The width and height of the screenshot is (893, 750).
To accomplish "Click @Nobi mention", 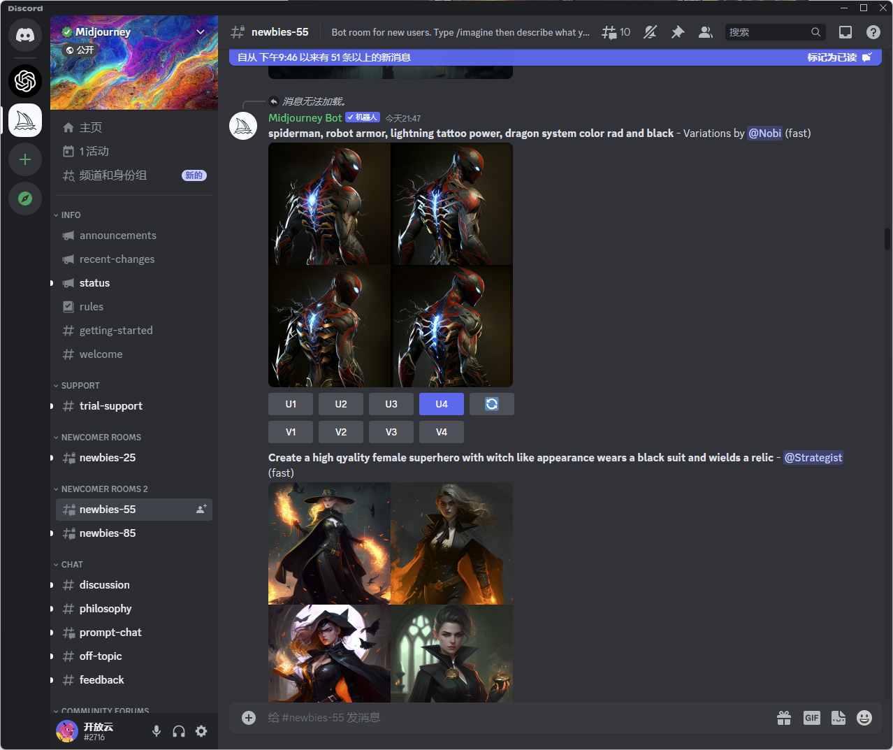I will pos(765,133).
